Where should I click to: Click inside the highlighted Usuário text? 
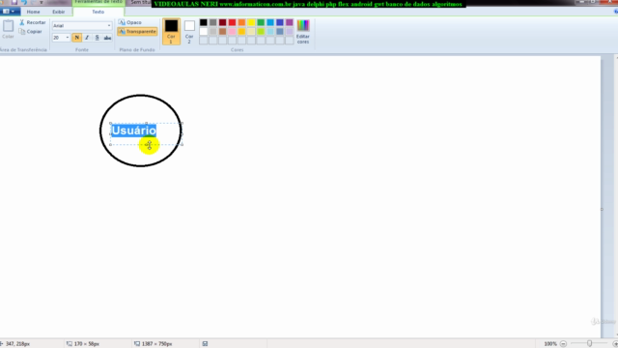point(133,130)
